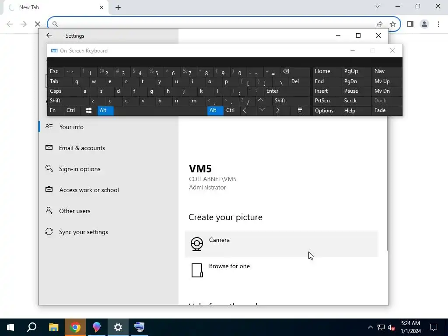This screenshot has width=448, height=336.
Task: Click the down arrow key on keyboard
Action: 262,110
